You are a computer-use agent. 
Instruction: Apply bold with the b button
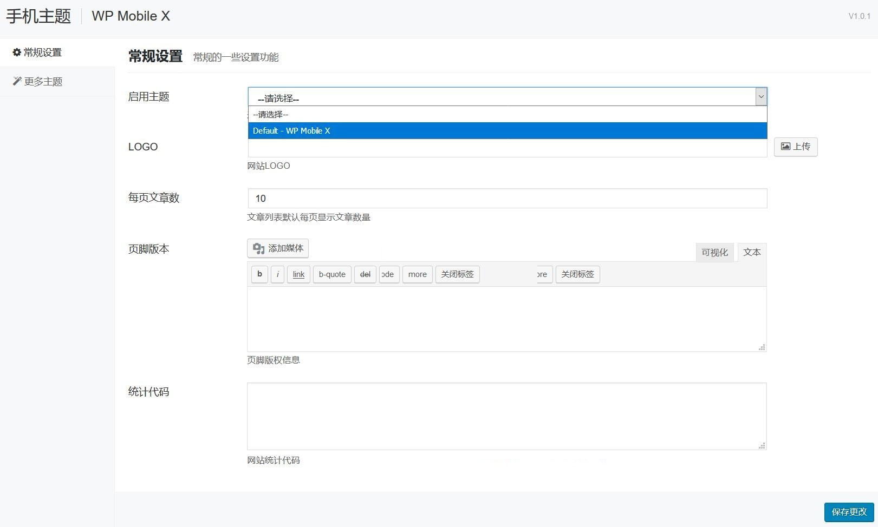pyautogui.click(x=259, y=274)
